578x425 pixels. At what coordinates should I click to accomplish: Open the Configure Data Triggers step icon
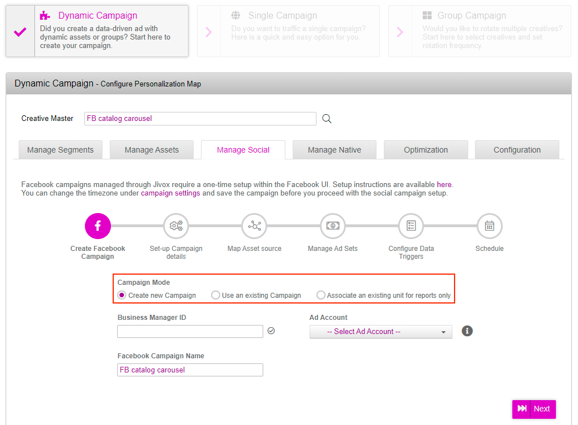coord(411,226)
